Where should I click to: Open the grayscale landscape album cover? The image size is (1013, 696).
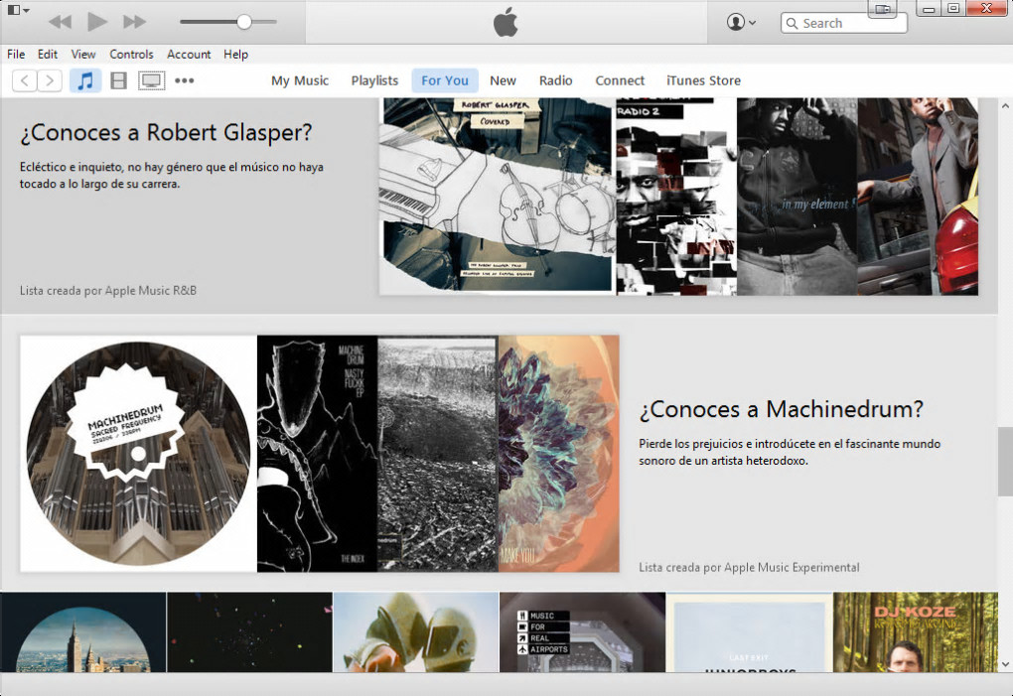[438, 453]
